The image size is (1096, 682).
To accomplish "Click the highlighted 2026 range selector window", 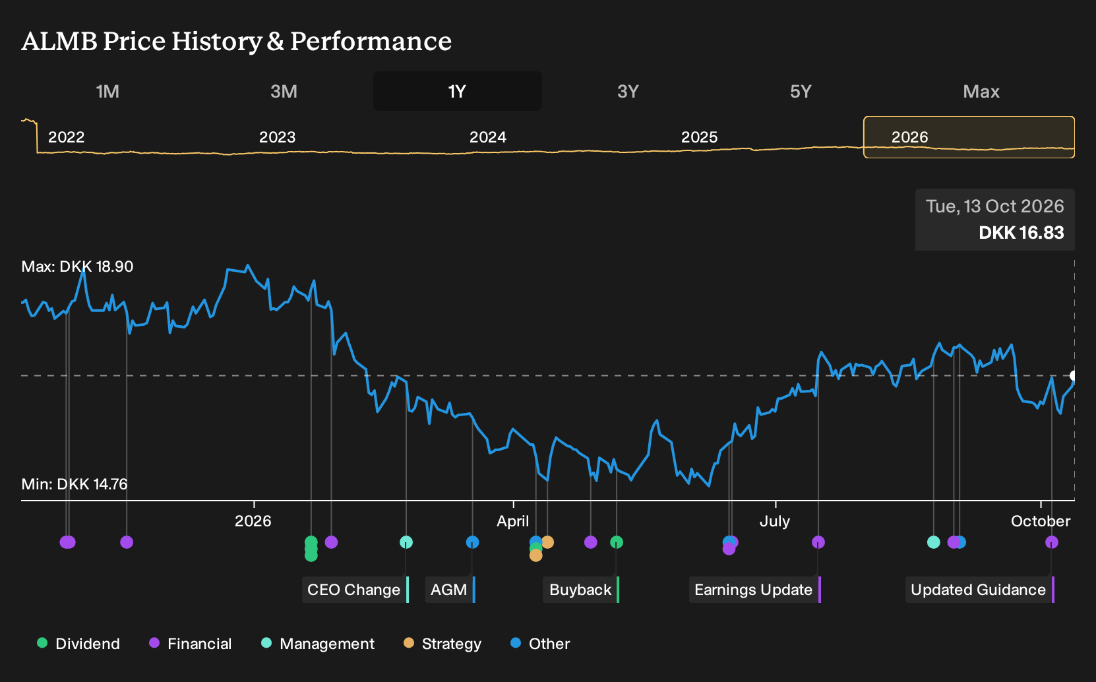I will coord(969,137).
